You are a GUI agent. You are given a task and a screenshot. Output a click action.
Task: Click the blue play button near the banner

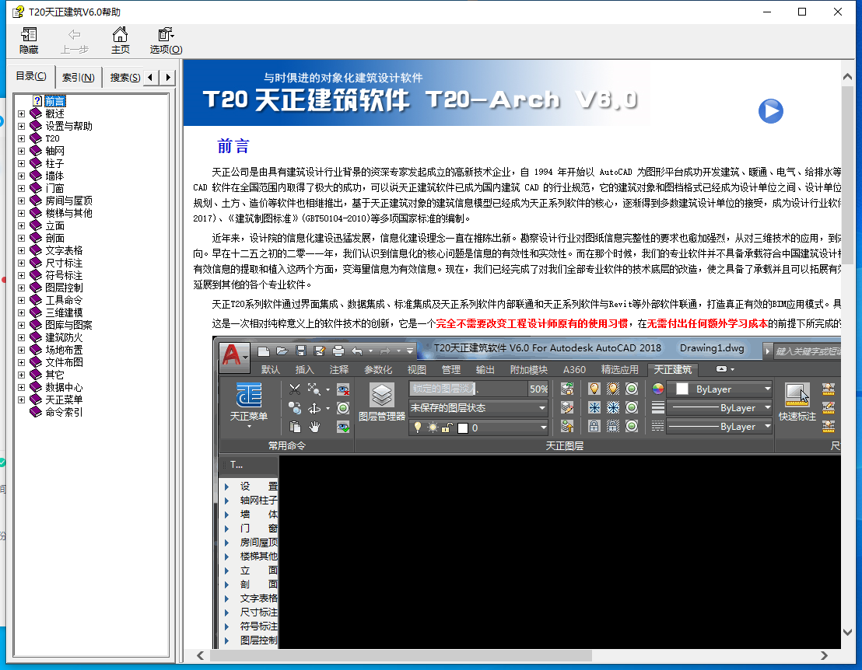point(771,111)
